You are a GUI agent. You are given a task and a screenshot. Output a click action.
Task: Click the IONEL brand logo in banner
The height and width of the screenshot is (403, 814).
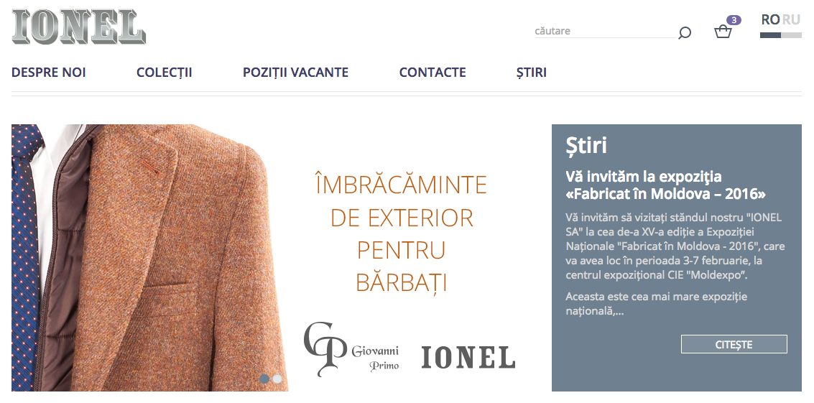[468, 357]
